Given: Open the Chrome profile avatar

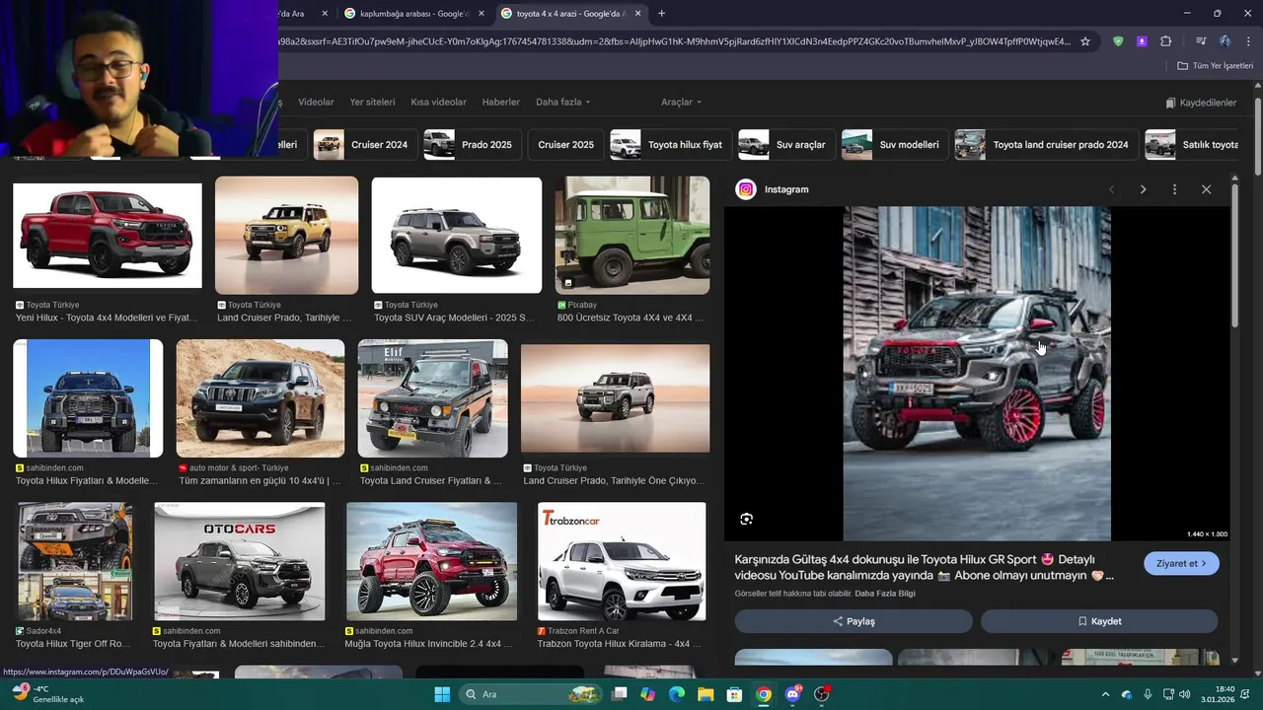Looking at the screenshot, I should tap(1225, 41).
